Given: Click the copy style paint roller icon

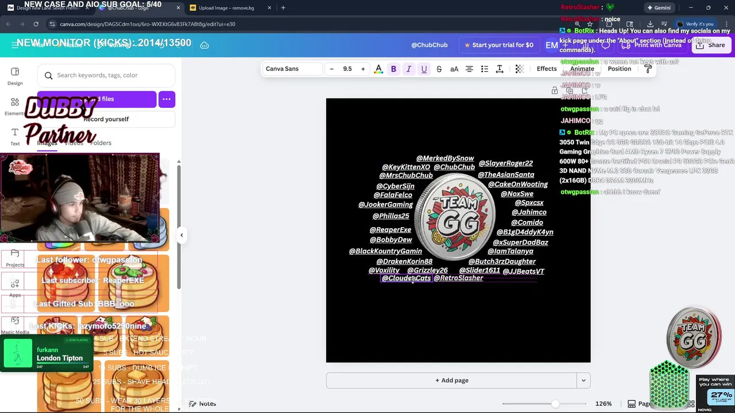Looking at the screenshot, I should (648, 69).
